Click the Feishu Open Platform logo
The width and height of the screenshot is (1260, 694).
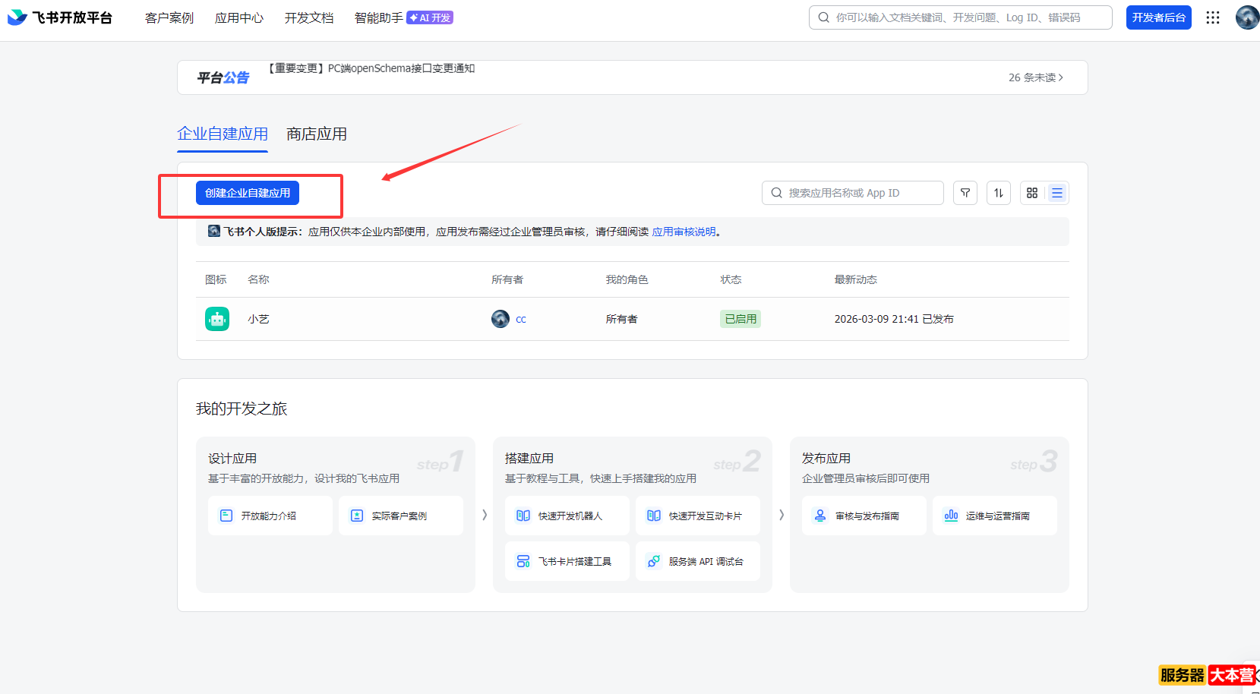pos(60,17)
